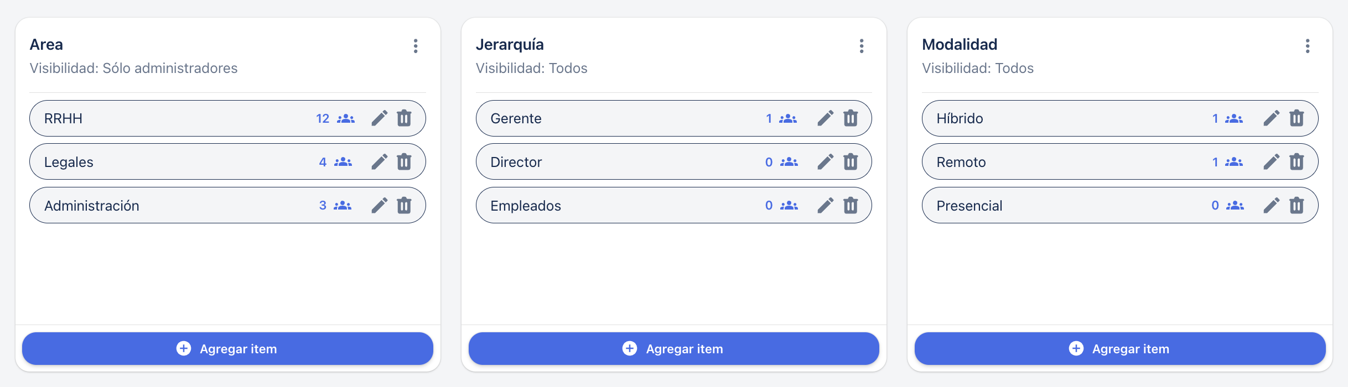
Task: Select the Empleados list row
Action: (609, 206)
